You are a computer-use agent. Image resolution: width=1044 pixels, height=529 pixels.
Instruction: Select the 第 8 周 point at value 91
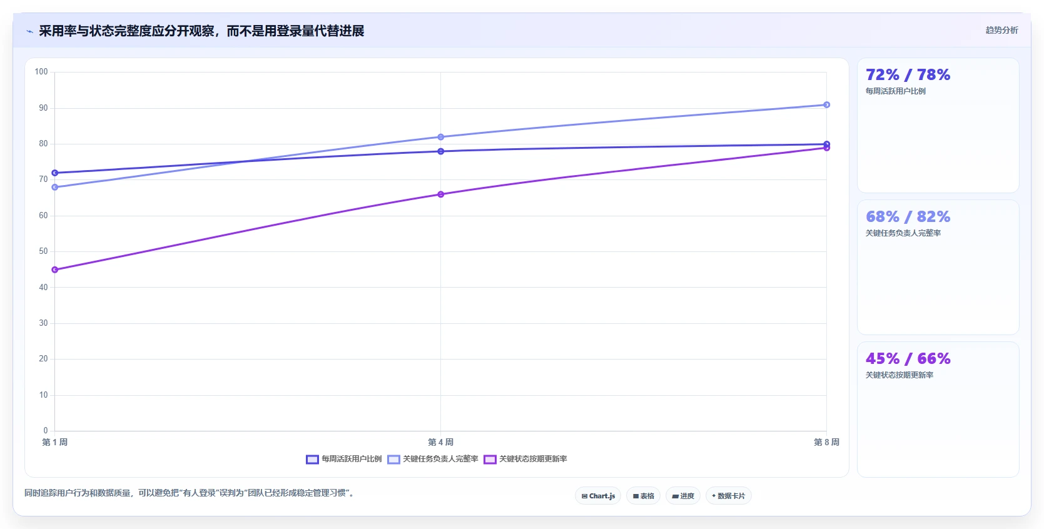click(827, 105)
